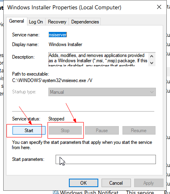Click into Start parameters field

pos(106,159)
